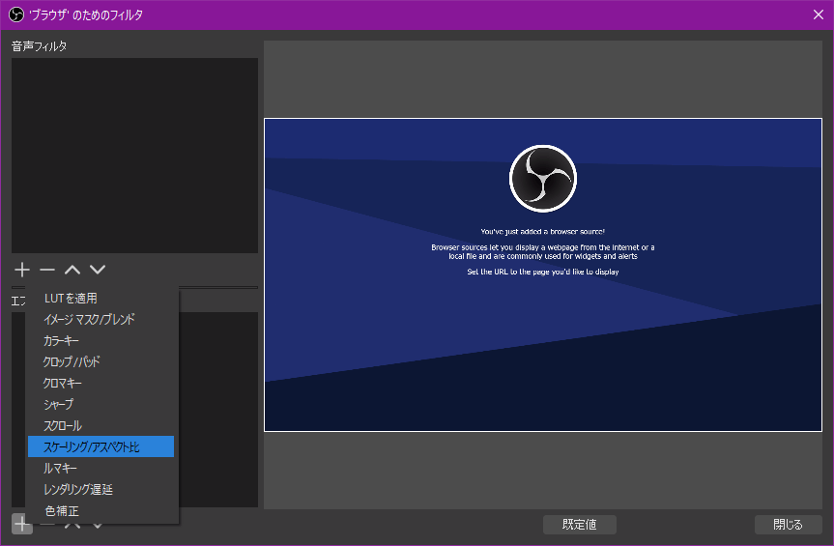This screenshot has height=546, width=834.
Task: Select 'クロマキー' filter entry
Action: [101, 384]
